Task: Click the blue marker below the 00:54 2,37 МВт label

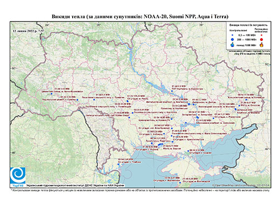Action: [x=180, y=183]
